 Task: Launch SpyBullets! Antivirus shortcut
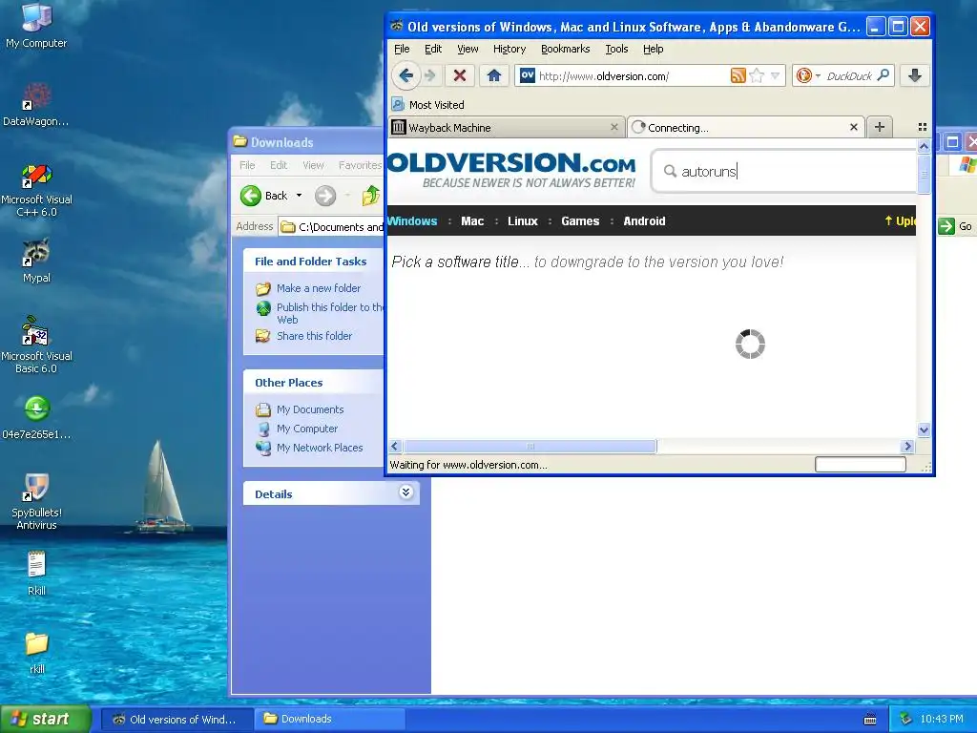(36, 502)
